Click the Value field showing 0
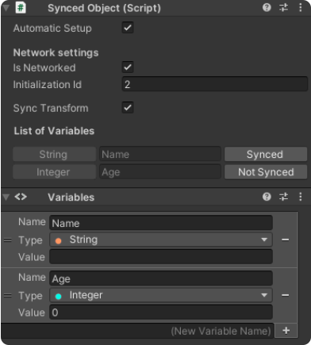The image size is (311, 345). [x=161, y=312]
